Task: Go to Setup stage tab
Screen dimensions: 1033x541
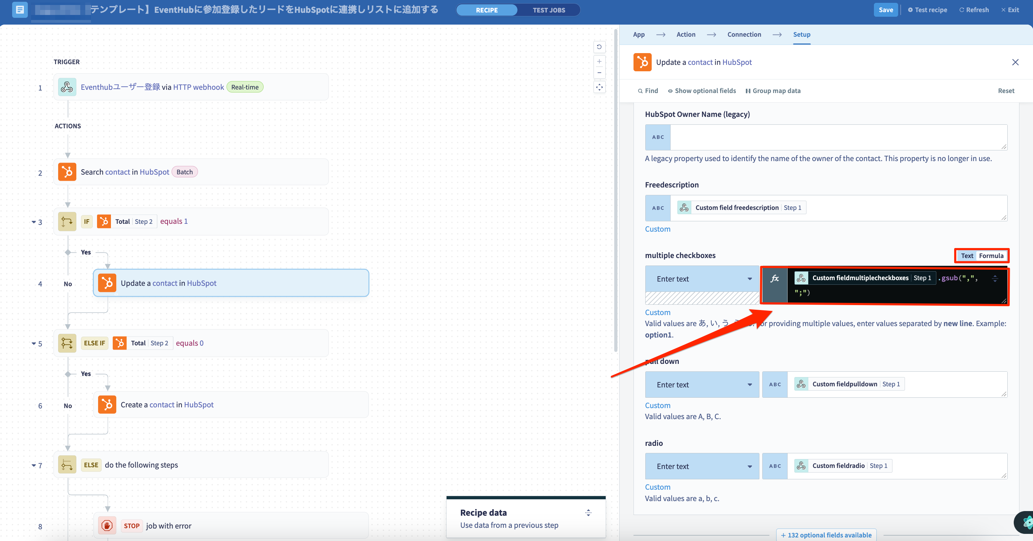Action: click(802, 35)
